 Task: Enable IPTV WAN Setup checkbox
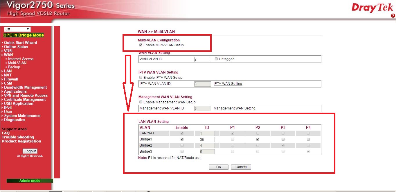(141, 78)
